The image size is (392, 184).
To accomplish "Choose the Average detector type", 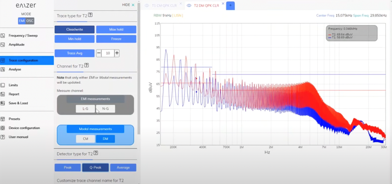I will [123, 167].
